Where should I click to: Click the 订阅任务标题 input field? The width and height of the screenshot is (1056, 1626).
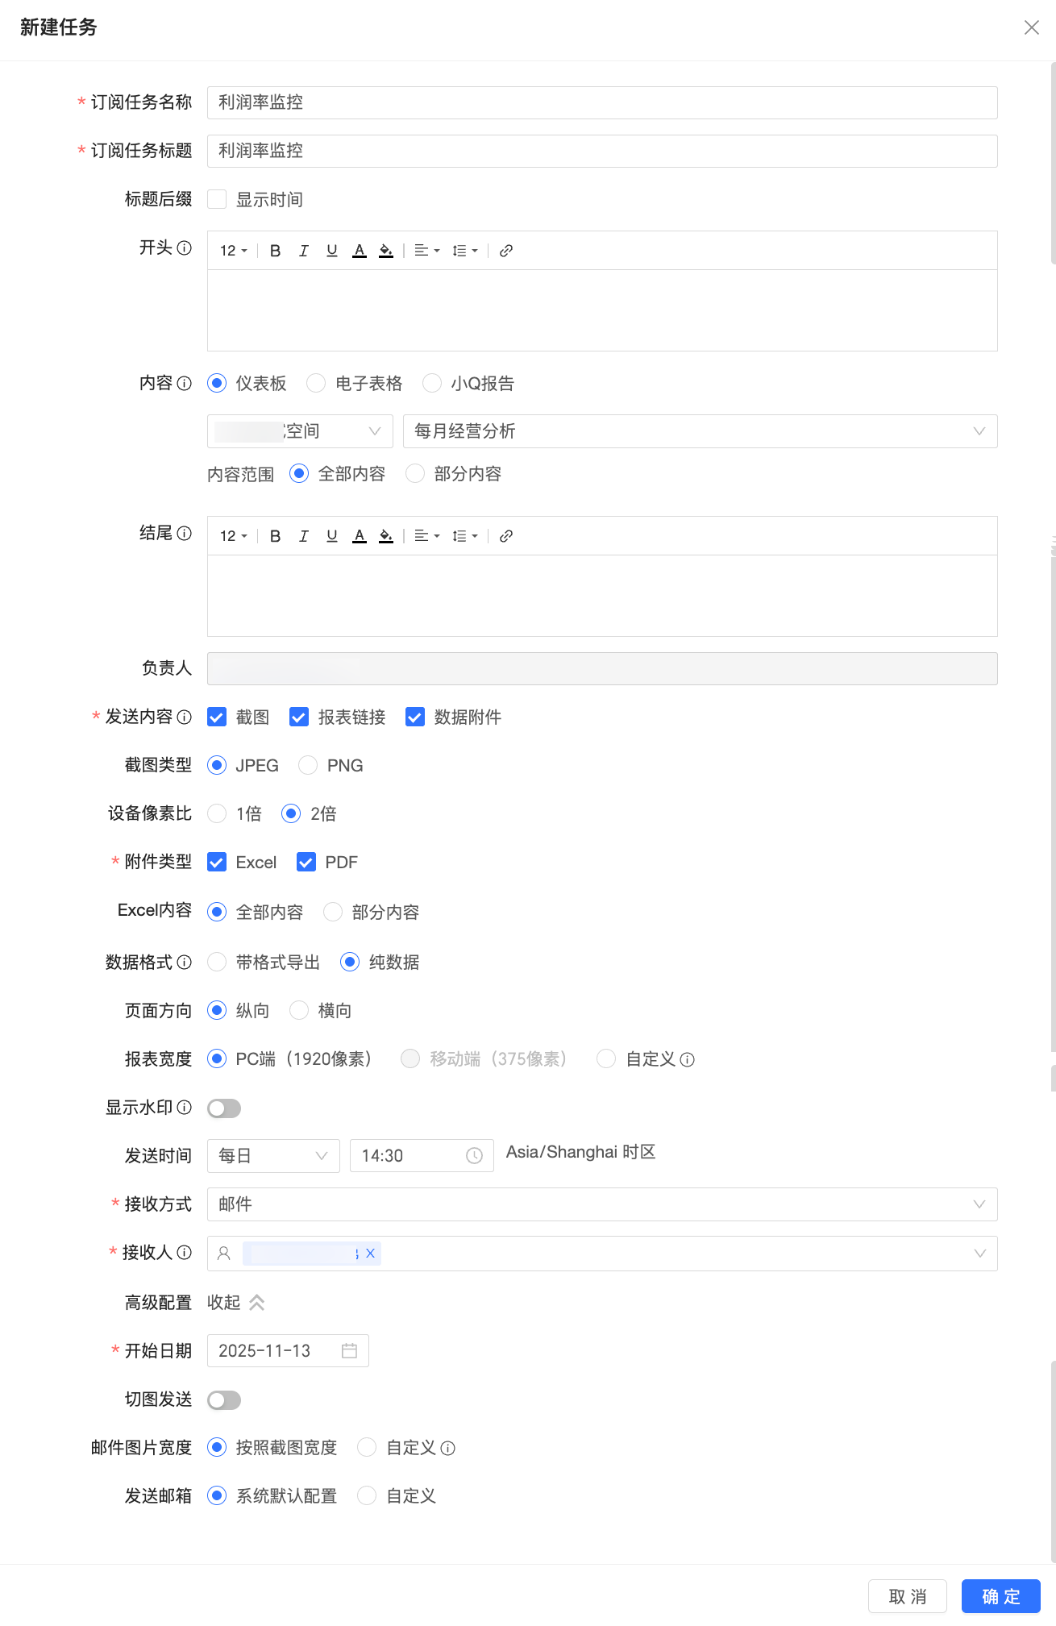pos(602,151)
